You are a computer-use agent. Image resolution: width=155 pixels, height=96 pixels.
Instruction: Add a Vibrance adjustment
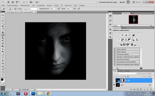119,40
